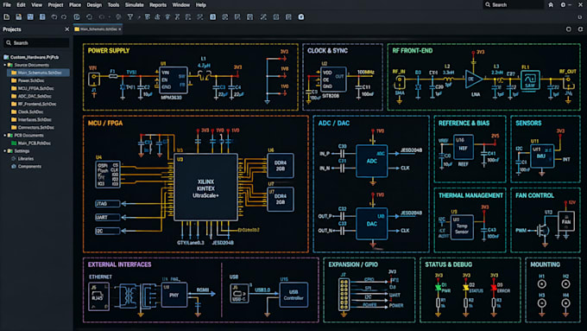Screen dimensions: 587x331
Task: Open Connectors.SchDoc in the project tree
Action: [36, 127]
